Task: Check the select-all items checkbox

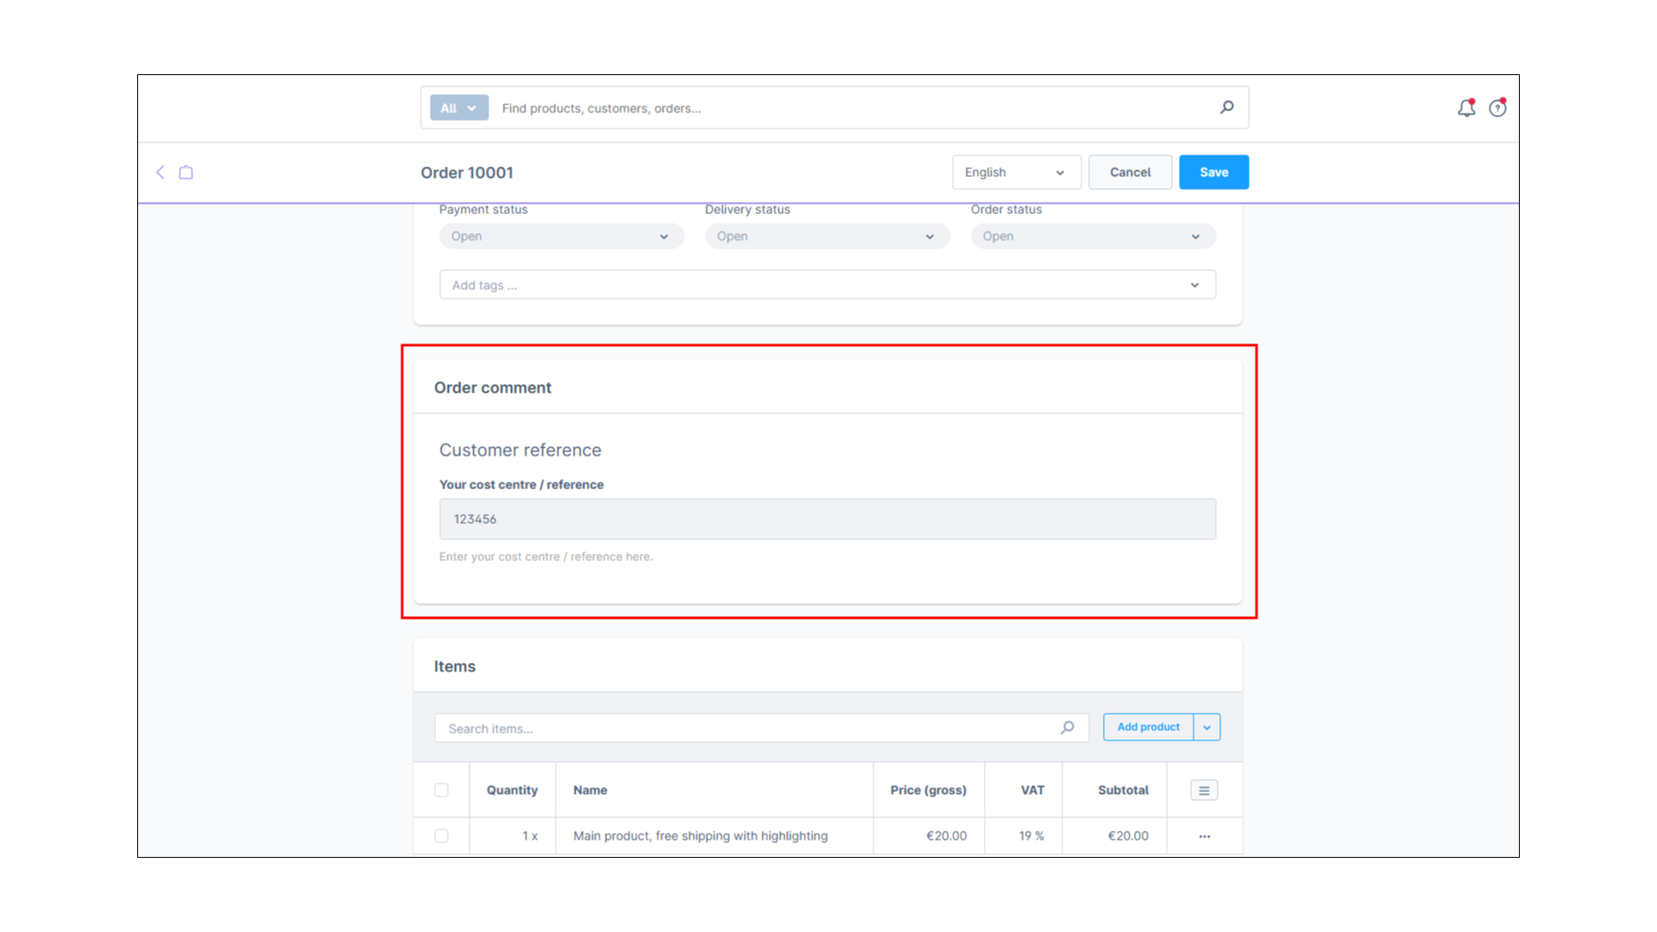Action: [441, 790]
